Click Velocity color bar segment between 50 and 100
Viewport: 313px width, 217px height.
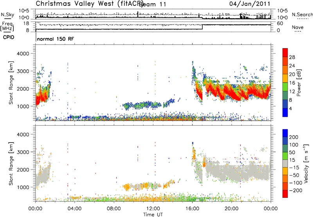pos(285,148)
